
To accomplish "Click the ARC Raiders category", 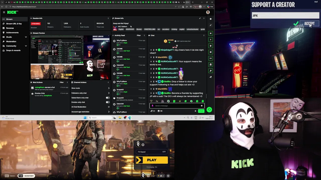I will click(122, 26).
